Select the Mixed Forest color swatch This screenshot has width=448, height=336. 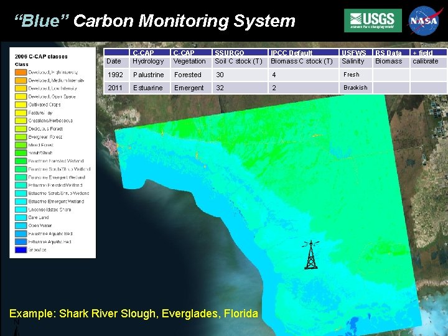click(x=21, y=145)
